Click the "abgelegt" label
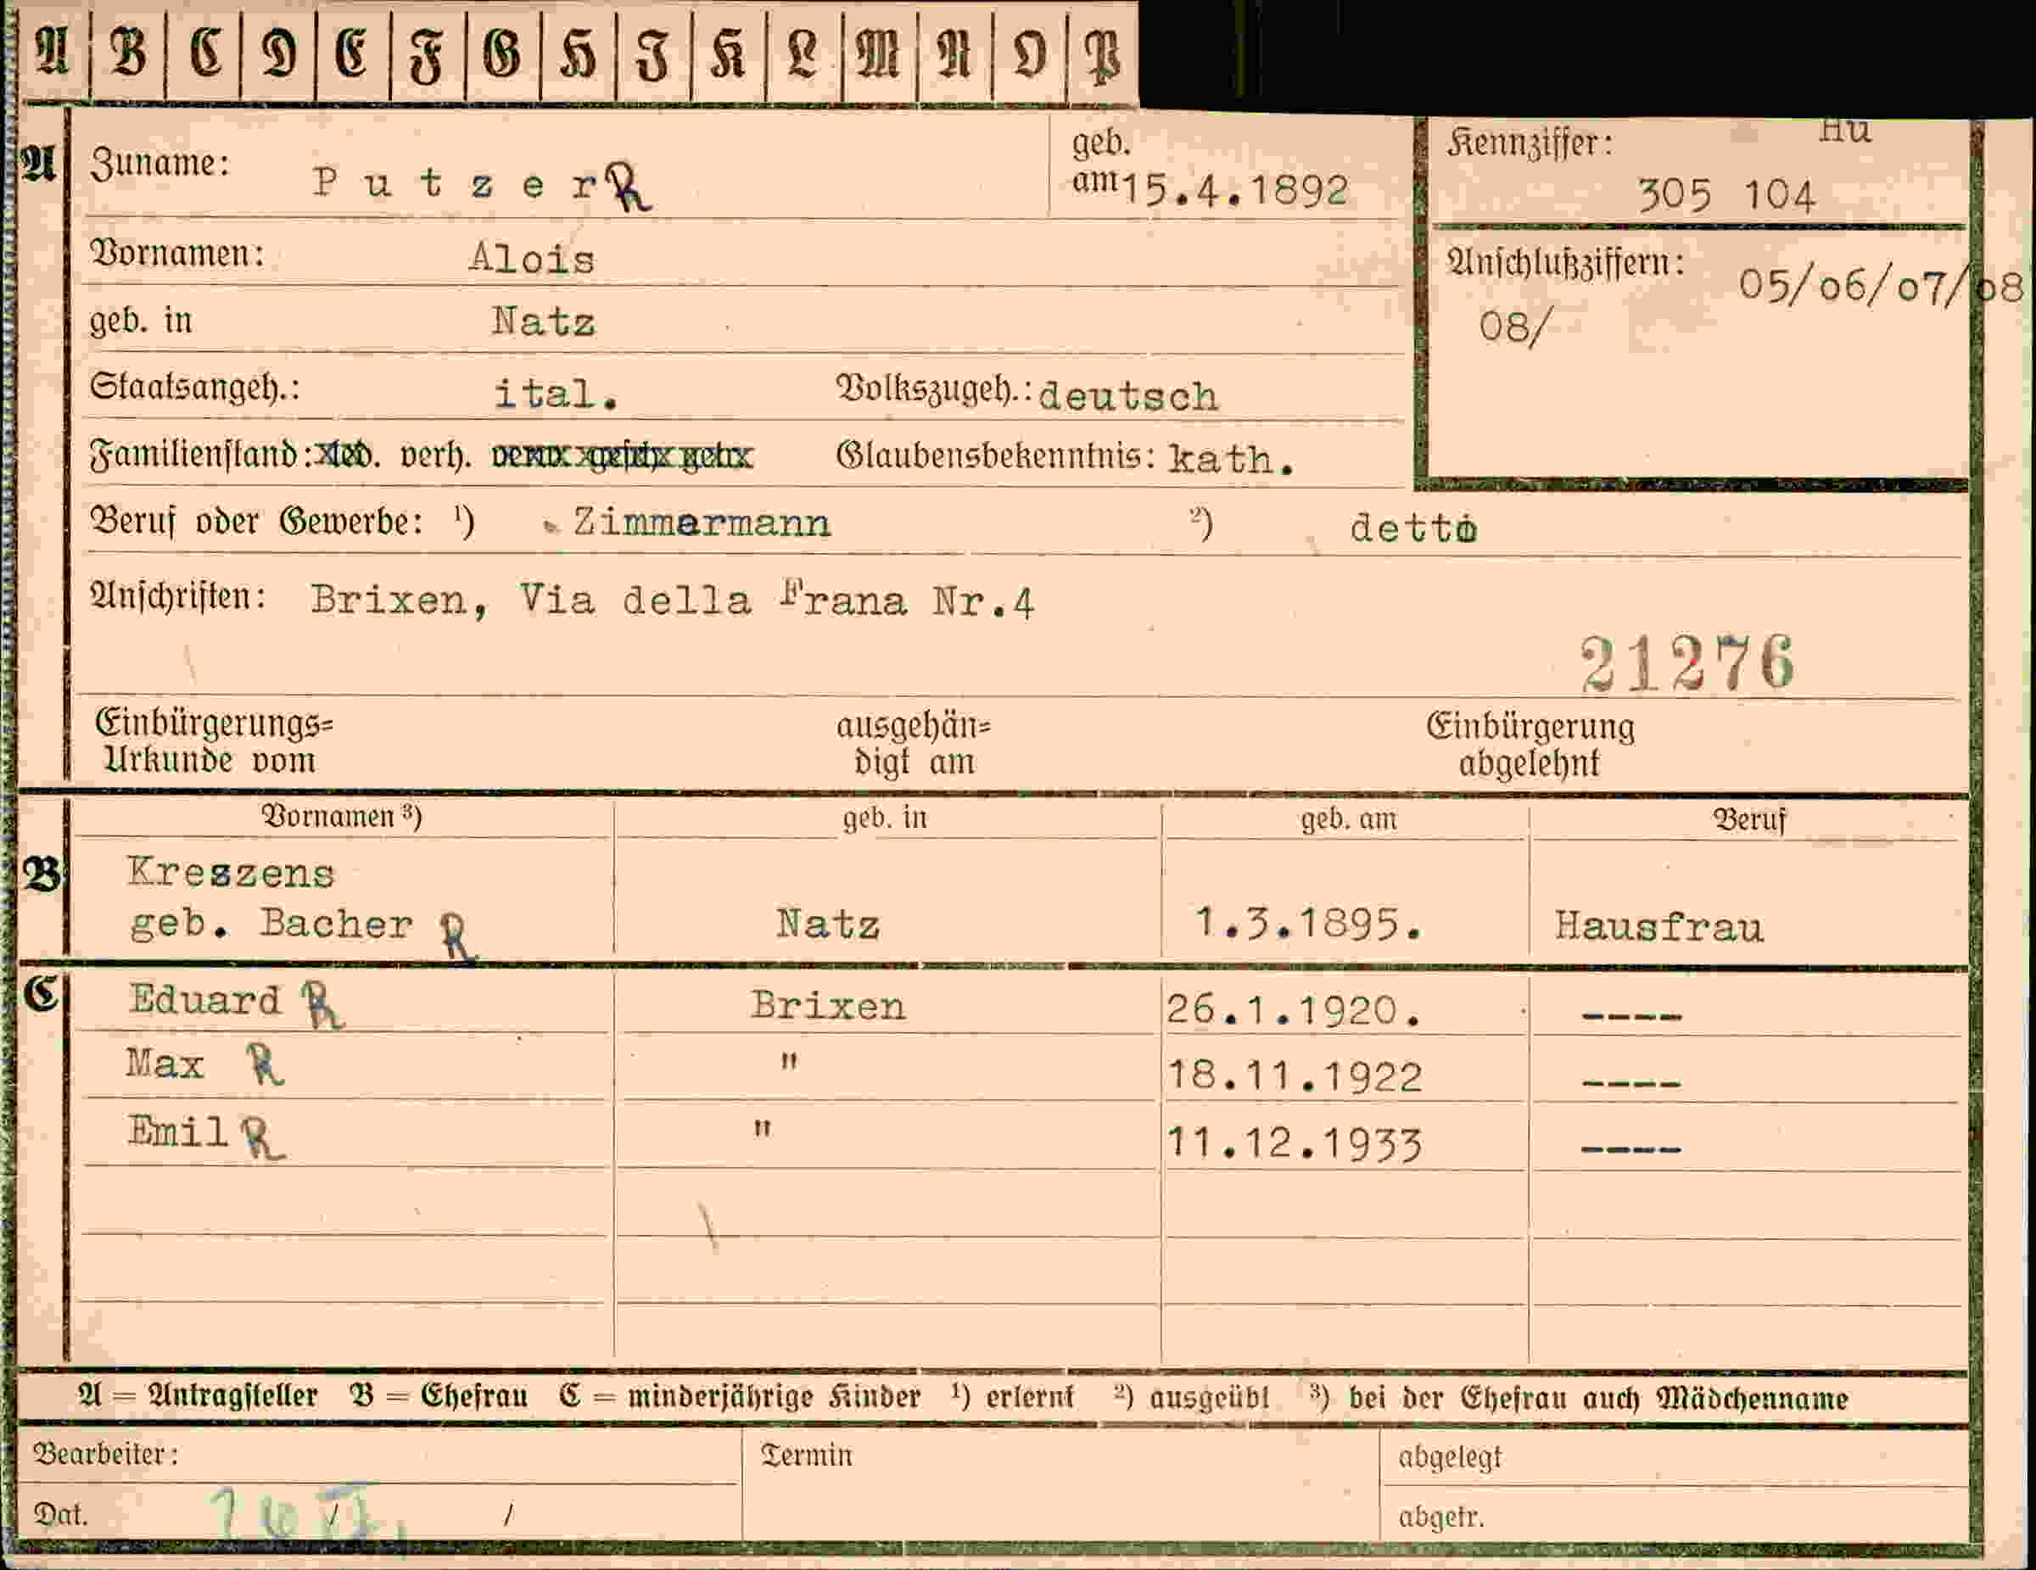Image resolution: width=2036 pixels, height=1570 pixels. pos(1450,1458)
